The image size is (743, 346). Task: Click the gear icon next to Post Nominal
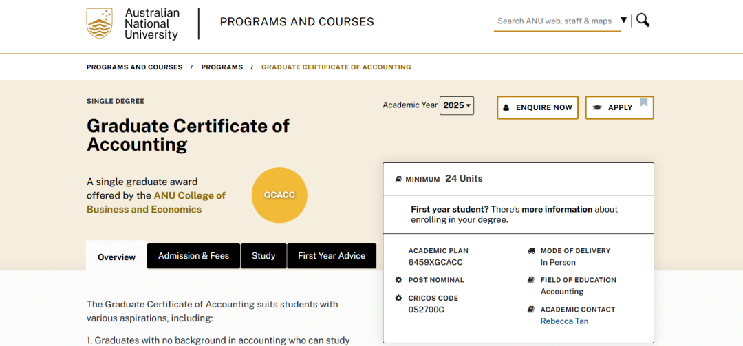click(398, 280)
